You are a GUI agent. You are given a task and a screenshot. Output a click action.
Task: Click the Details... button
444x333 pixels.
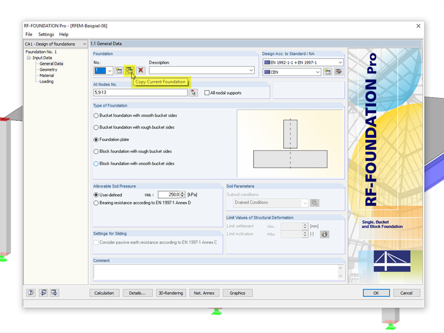point(137,293)
